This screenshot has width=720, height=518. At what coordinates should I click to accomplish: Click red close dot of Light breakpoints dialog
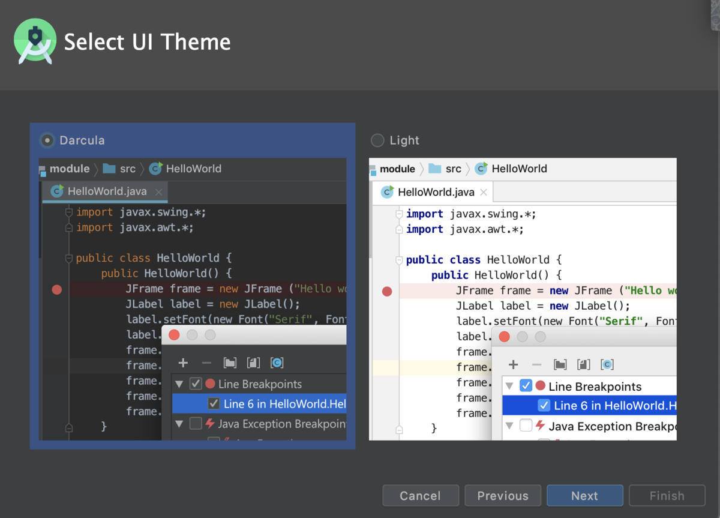point(504,337)
